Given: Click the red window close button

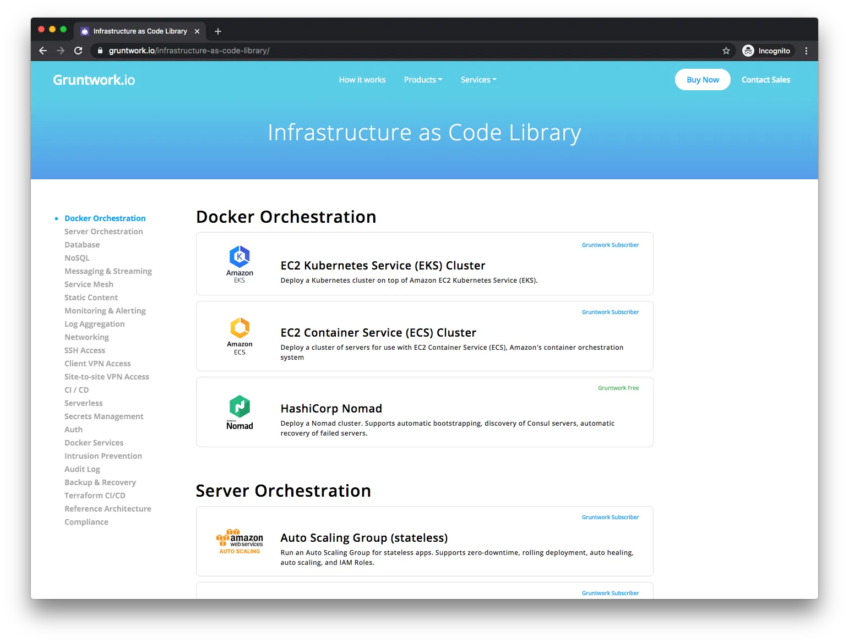Looking at the screenshot, I should [41, 29].
